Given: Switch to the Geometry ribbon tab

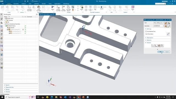Looking at the screenshot, I should [16, 4].
